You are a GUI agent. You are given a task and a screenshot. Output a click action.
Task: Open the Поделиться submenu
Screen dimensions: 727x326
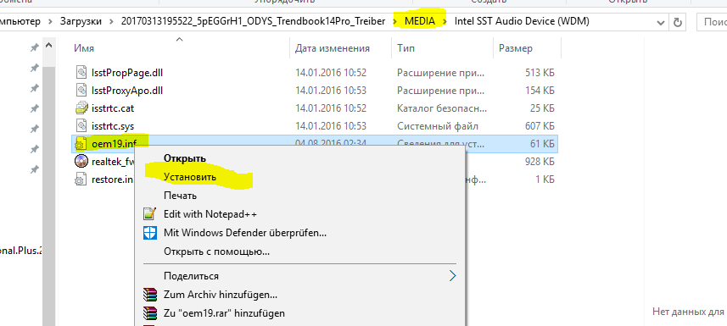point(300,276)
